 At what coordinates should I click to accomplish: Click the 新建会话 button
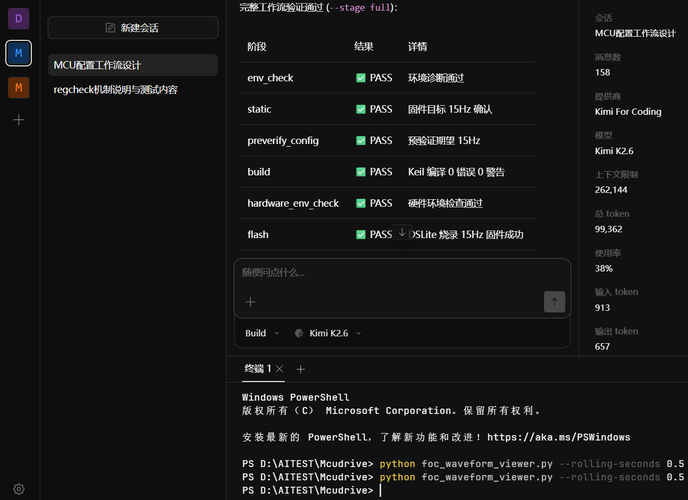pos(133,28)
